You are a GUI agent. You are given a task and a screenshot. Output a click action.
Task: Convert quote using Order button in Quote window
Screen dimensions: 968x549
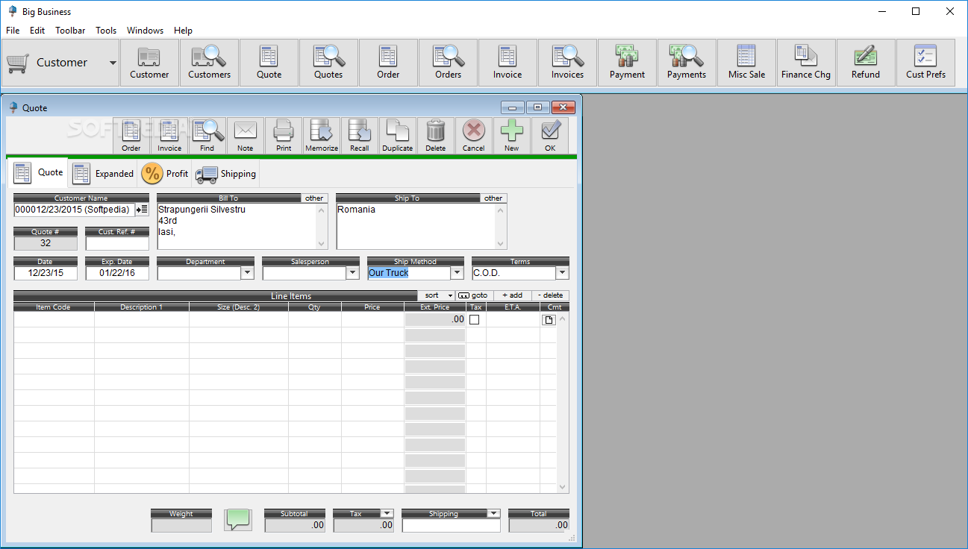click(x=131, y=136)
